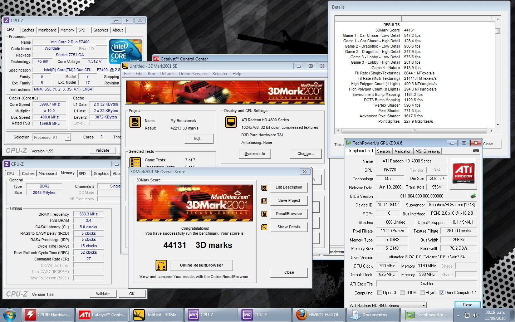The height and width of the screenshot is (322, 515).
Task: Click the Show Details magnifier icon
Action: [264, 227]
